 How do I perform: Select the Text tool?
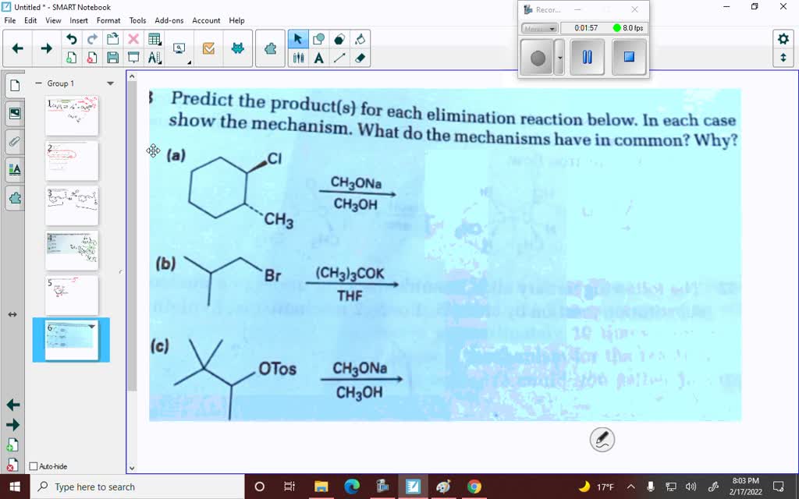click(318, 58)
